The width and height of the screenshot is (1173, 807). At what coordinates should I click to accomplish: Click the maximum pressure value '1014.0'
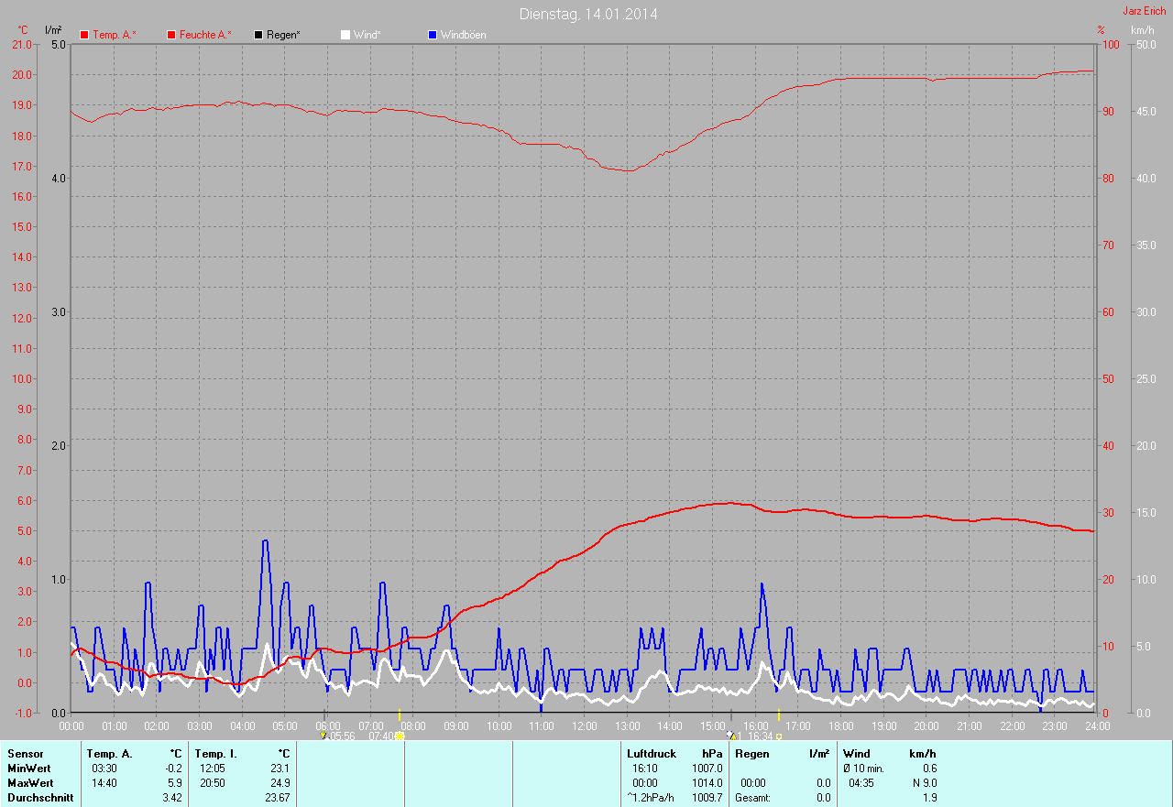(707, 782)
